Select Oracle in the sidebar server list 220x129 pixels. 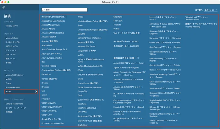coord(8,83)
